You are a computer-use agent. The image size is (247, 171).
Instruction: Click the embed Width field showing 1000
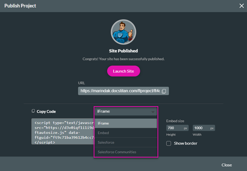[204, 128]
